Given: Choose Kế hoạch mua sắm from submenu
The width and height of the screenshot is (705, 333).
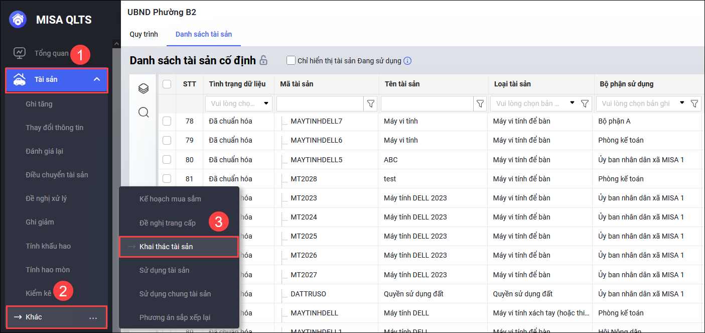Looking at the screenshot, I should [170, 199].
